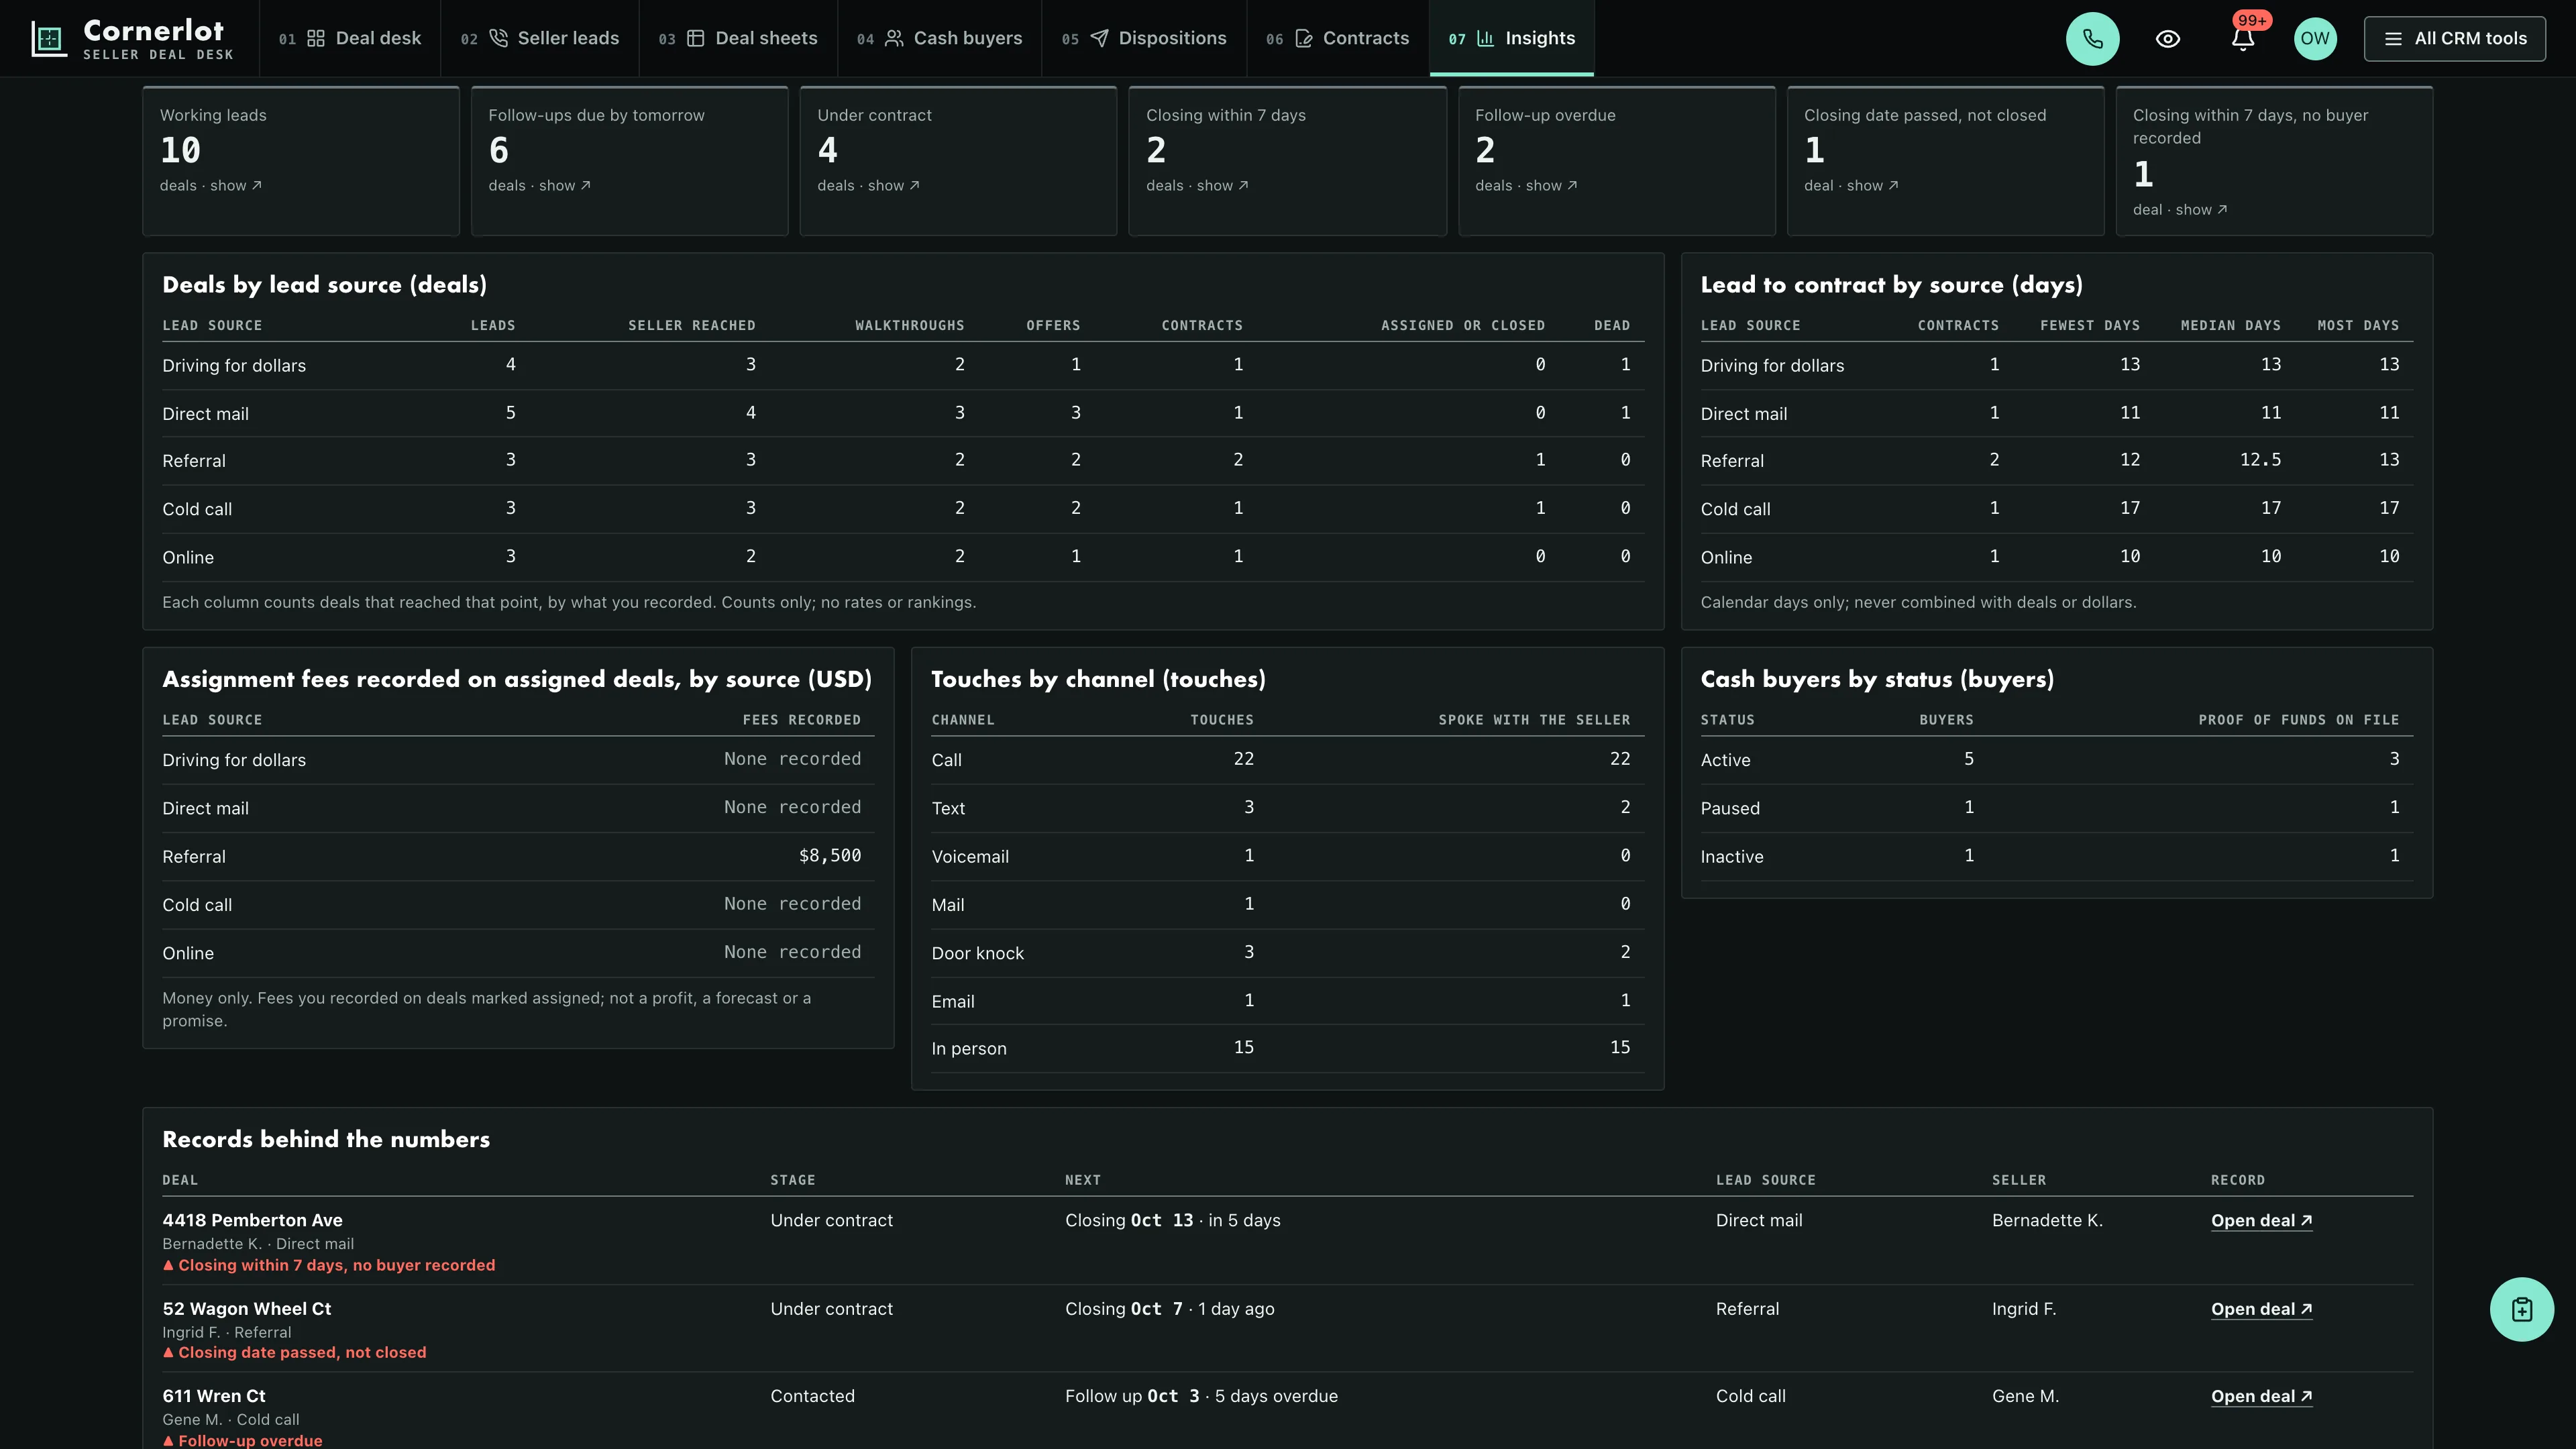Image resolution: width=2576 pixels, height=1449 pixels.
Task: Click the In person channel label
Action: tap(969, 1049)
